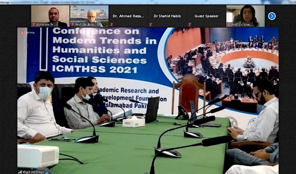The height and width of the screenshot is (174, 296).
Task: Select the Prof. Dr. Ibra... participant video thumbnail
Action: pyautogui.click(x=89, y=16)
